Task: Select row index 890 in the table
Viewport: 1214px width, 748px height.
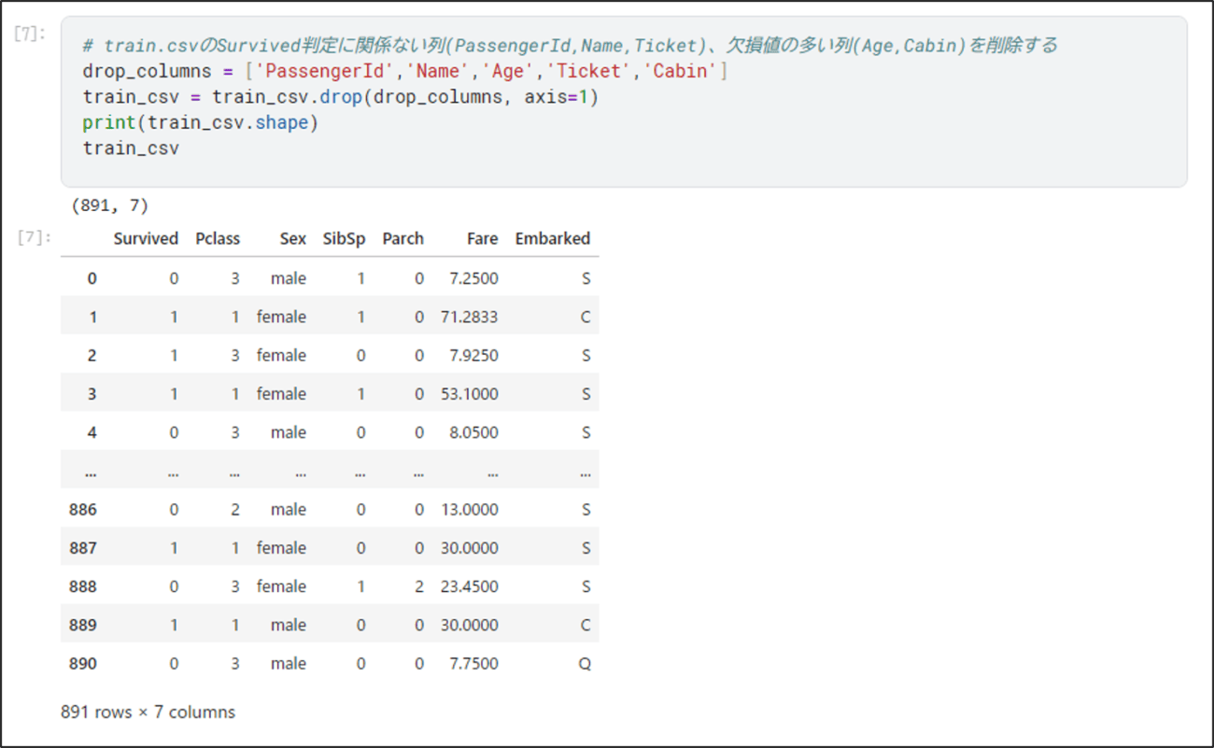Action: point(83,664)
